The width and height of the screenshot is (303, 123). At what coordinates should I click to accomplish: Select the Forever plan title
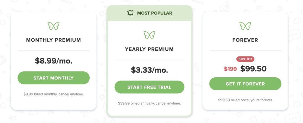click(245, 40)
